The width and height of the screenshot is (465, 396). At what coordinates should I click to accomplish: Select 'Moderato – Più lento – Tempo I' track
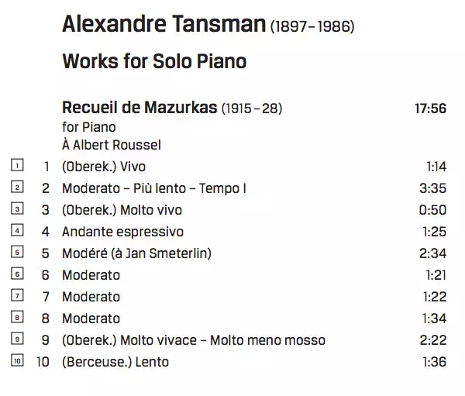[147, 188]
